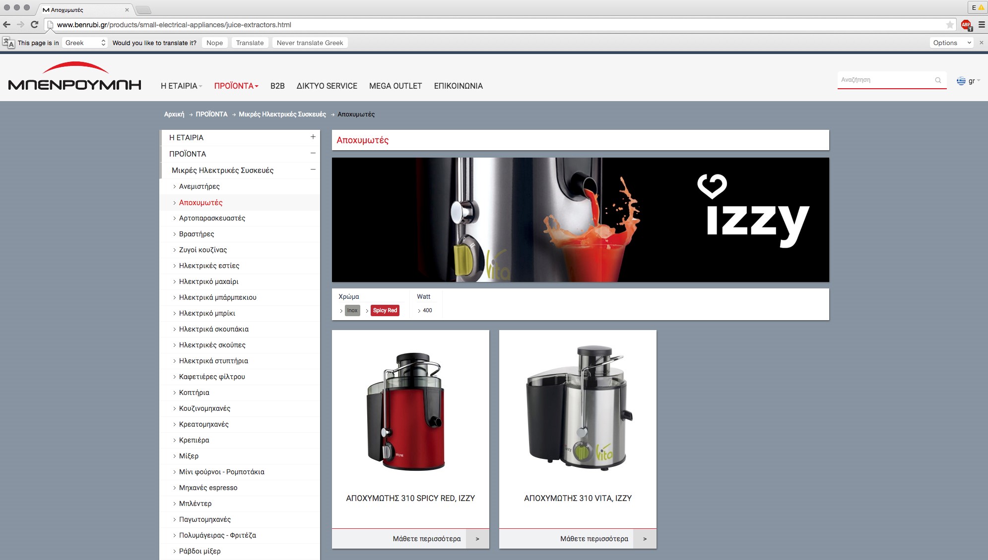
Task: Select Ηλεκτρικό μαχαίρι in the sidebar
Action: pyautogui.click(x=208, y=281)
